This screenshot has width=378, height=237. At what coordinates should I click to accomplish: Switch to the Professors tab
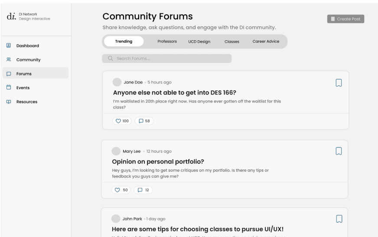167,42
